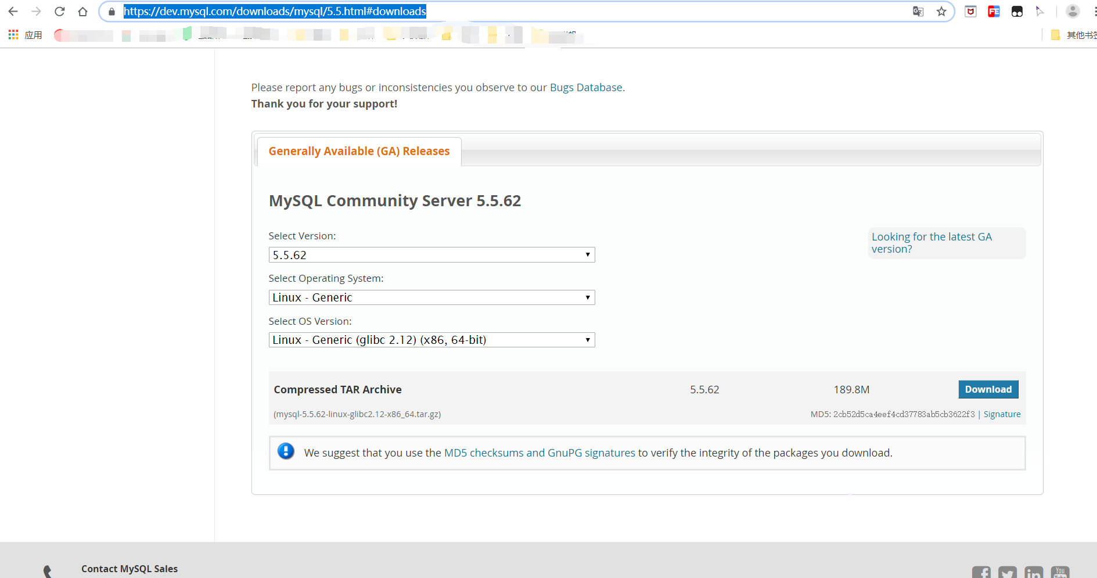Click the MySQL Community Server 5.5.62 heading
Screen dimensions: 1097x578
(395, 201)
